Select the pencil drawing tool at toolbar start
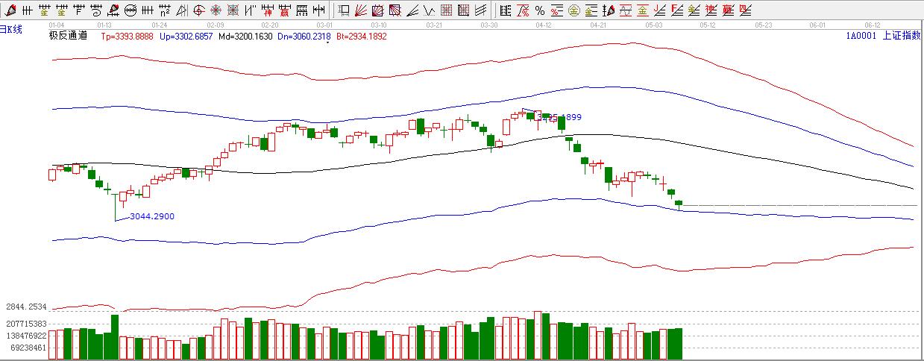 10,10
